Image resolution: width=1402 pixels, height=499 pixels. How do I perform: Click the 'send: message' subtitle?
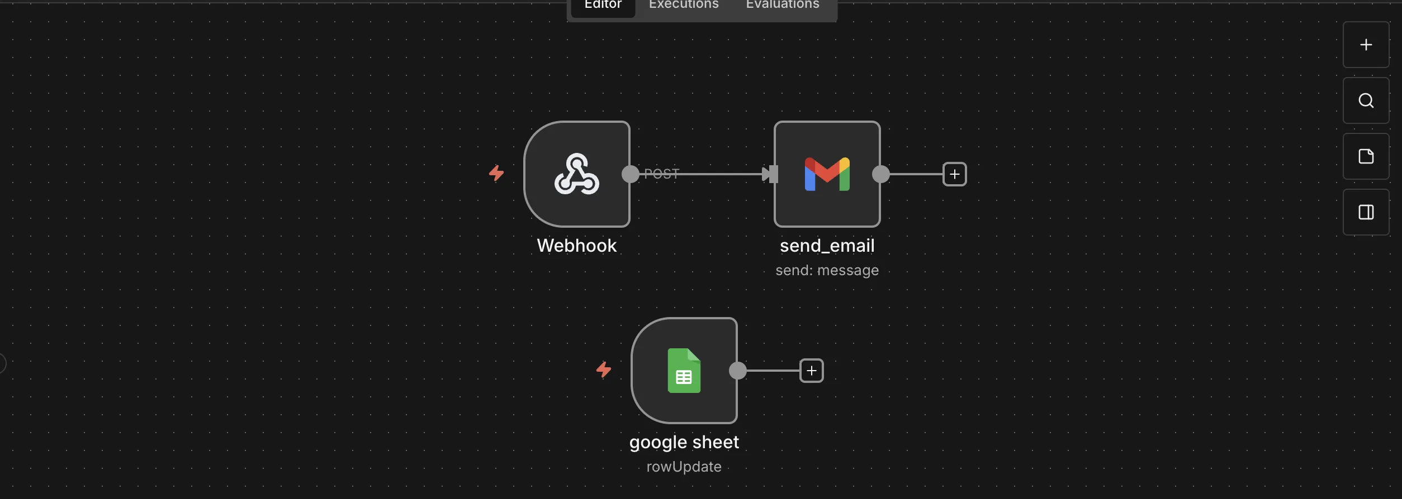pyautogui.click(x=827, y=270)
